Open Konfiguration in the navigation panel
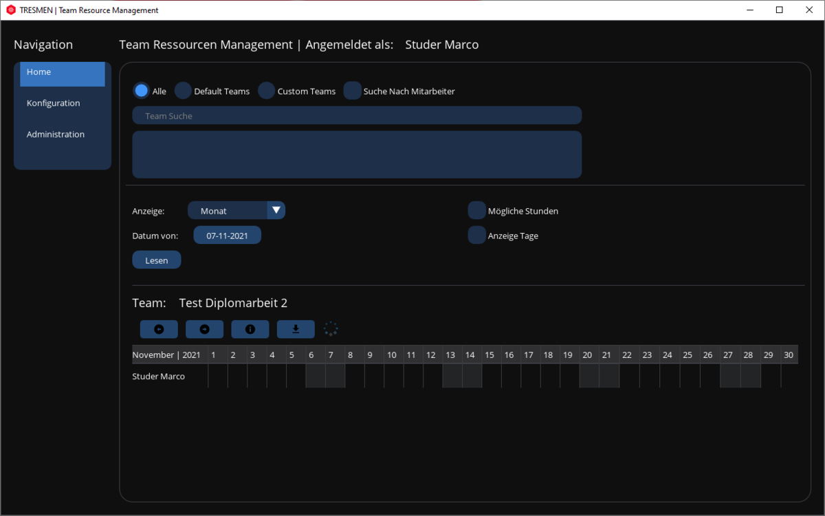Image resolution: width=825 pixels, height=516 pixels. [x=54, y=103]
